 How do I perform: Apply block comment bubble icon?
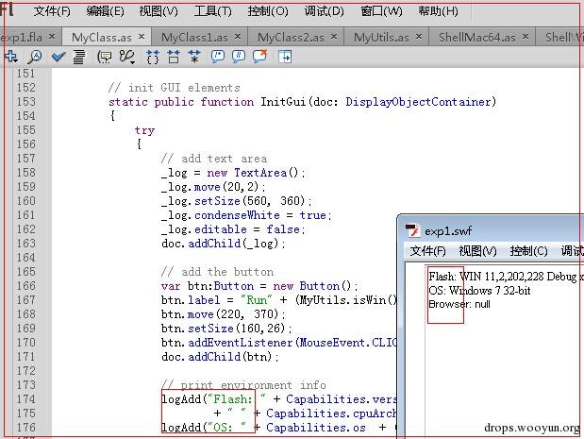pos(218,57)
